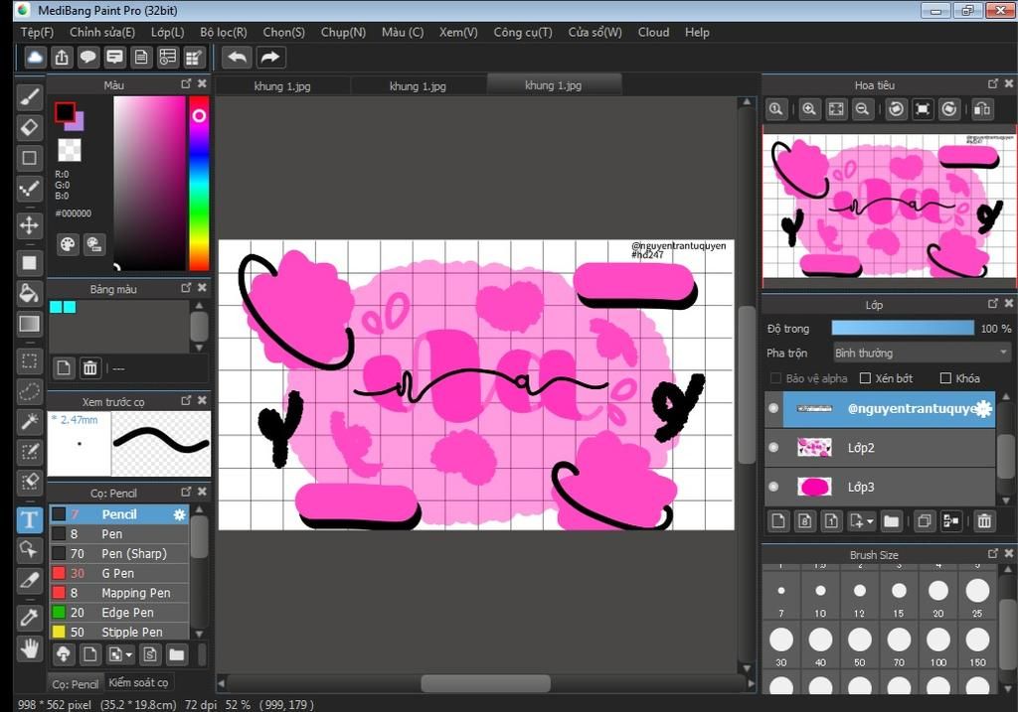Image resolution: width=1018 pixels, height=712 pixels.
Task: Click the zoom-in magnifier with plus sign
Action: click(809, 109)
